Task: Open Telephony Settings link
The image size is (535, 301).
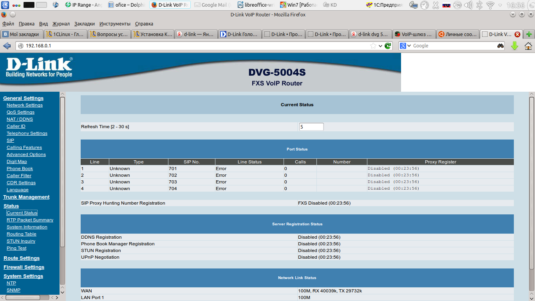Action: point(27,133)
